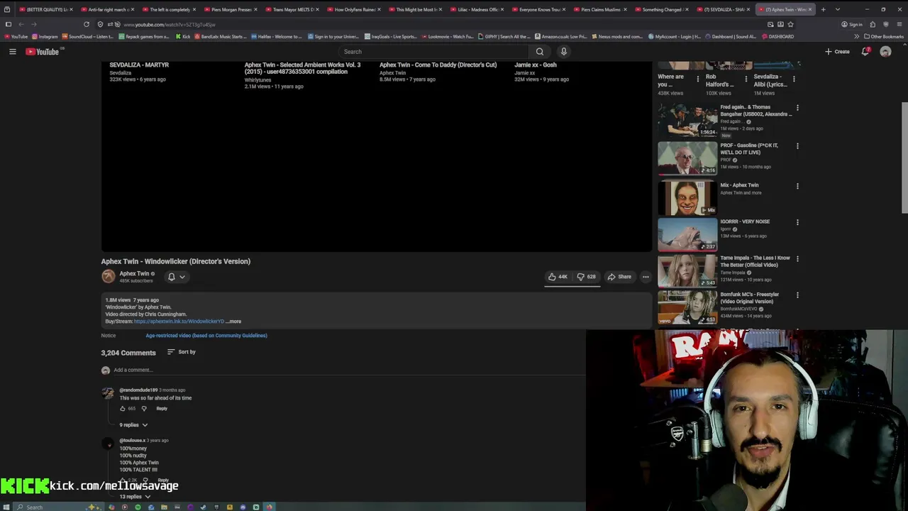Open the account avatar menu
Screen dimensions: 908x511
click(x=885, y=52)
